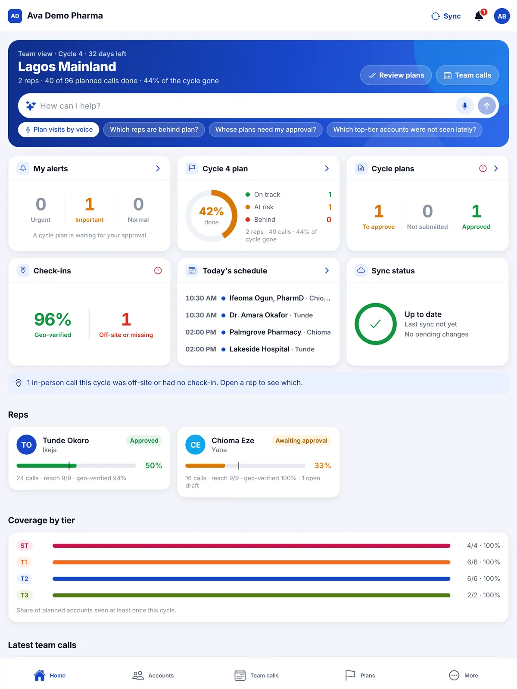Open notifications bell with red badge
The width and height of the screenshot is (517, 689).
click(x=480, y=16)
